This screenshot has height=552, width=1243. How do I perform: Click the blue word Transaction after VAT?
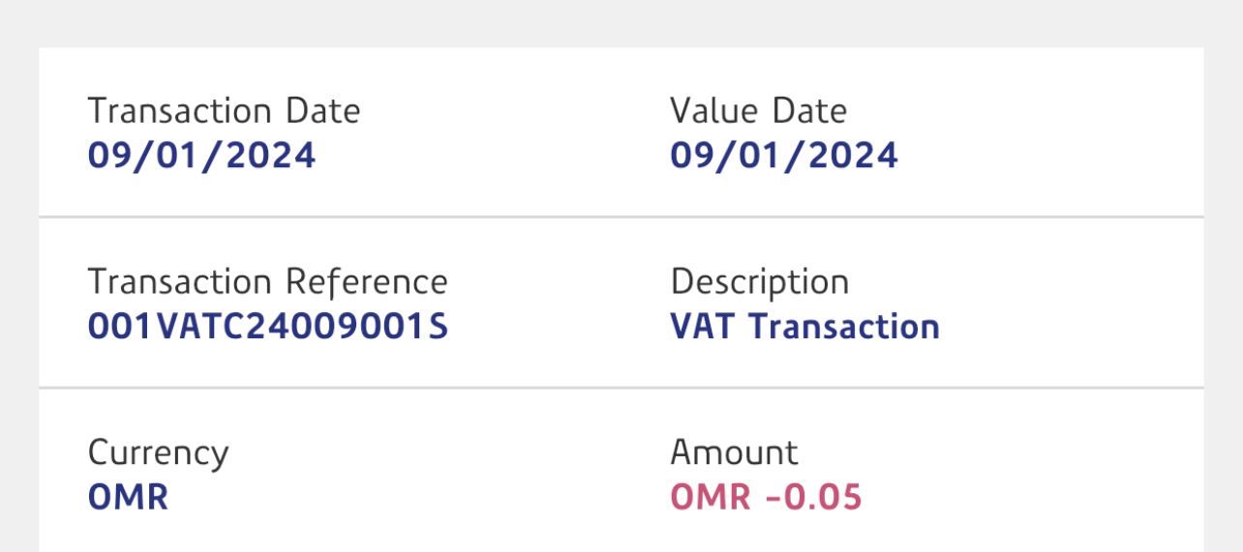point(844,327)
